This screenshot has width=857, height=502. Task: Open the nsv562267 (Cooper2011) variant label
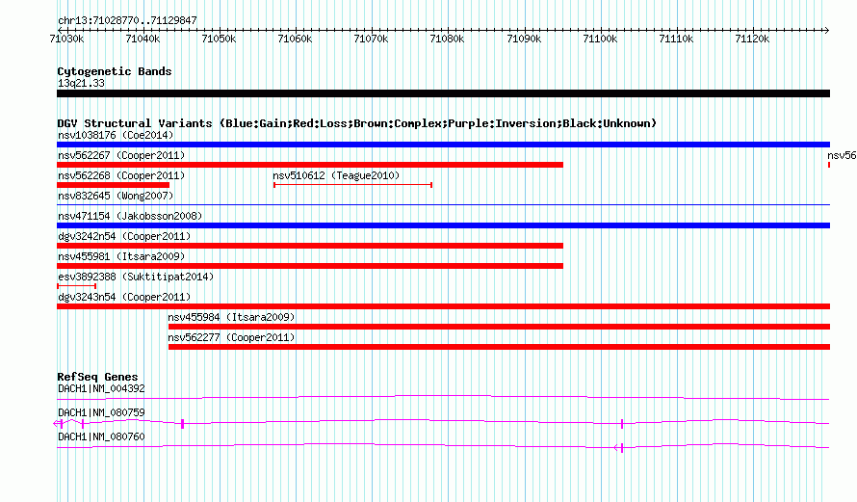121,155
